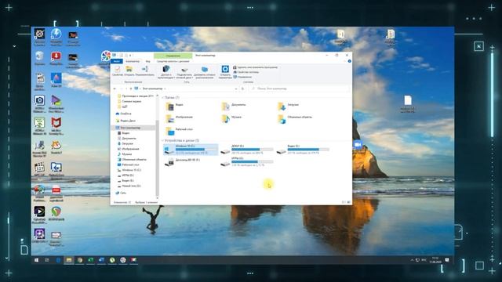Viewport: 502px width, 282px height.
Task: Select Яндекс.Диск in the navigation pane
Action: pos(125,121)
